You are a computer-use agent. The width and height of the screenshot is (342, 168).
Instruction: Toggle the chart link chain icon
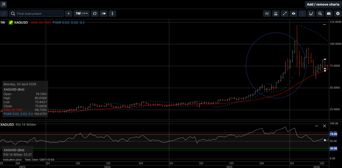(x=4, y=14)
